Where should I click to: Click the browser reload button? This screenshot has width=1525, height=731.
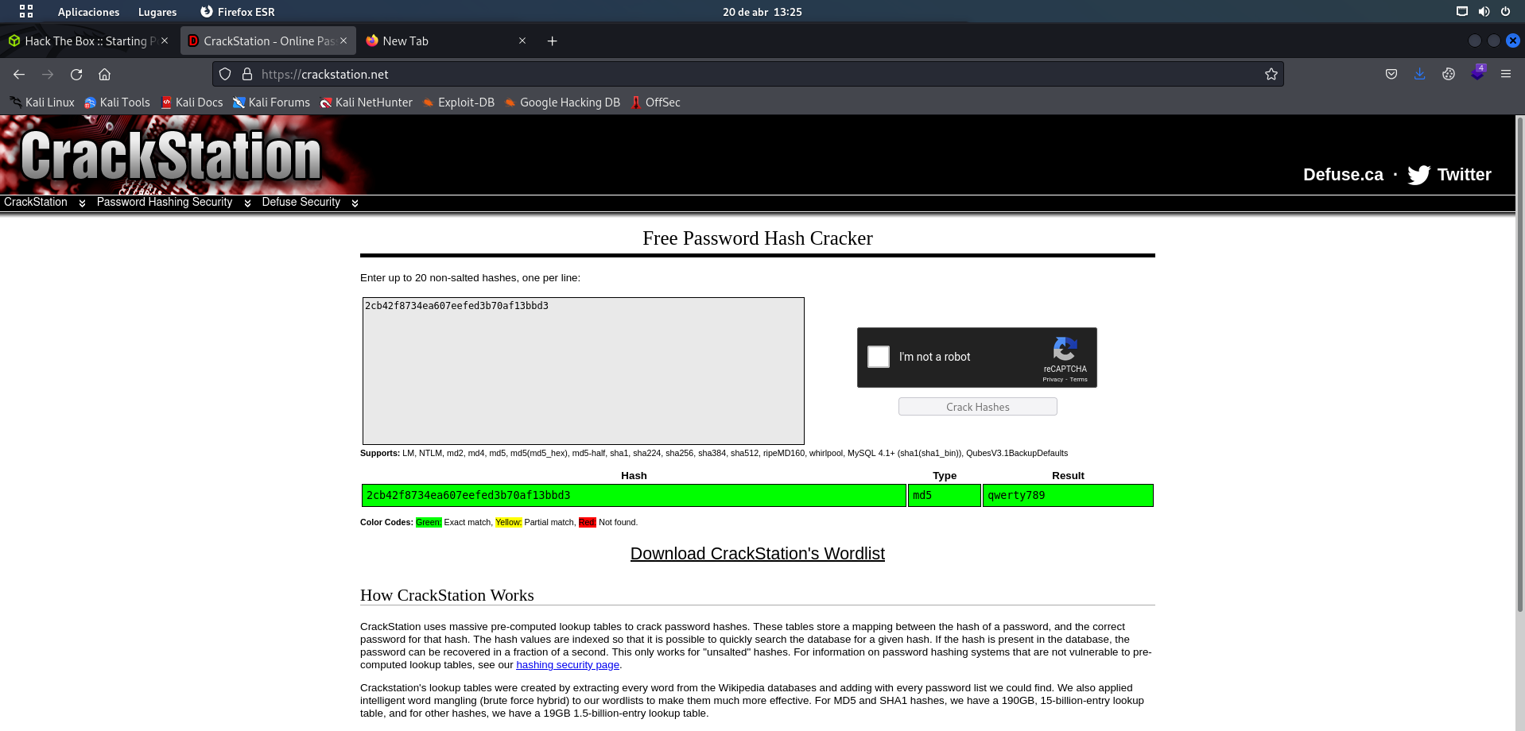(76, 75)
